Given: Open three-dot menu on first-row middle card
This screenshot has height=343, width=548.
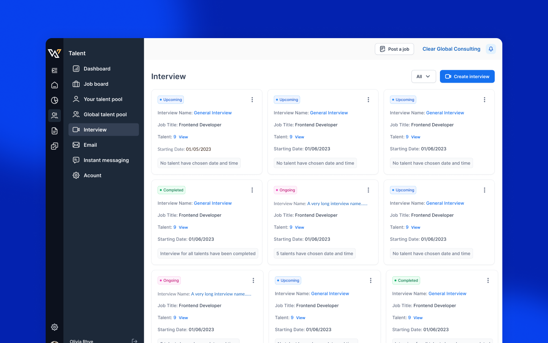Looking at the screenshot, I should click(368, 99).
